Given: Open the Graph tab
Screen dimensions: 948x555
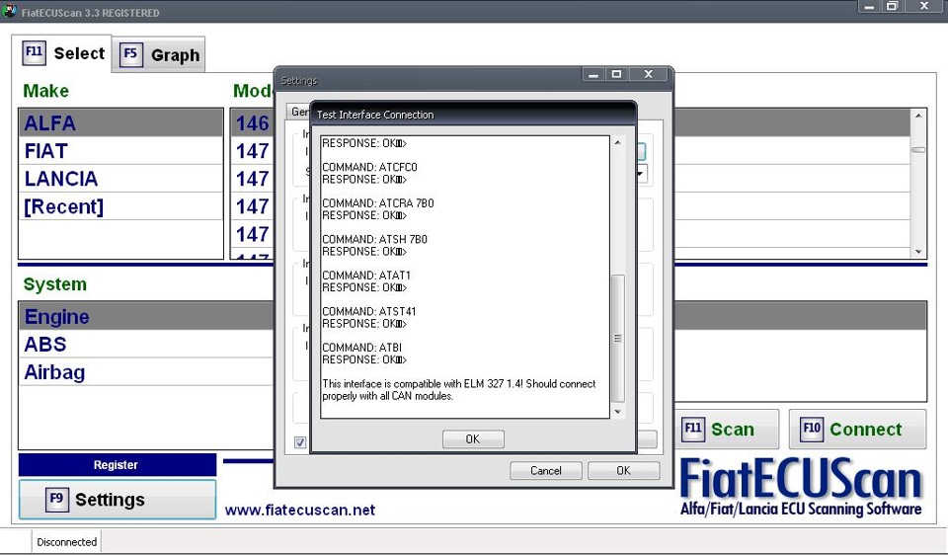Looking at the screenshot, I should pos(159,54).
